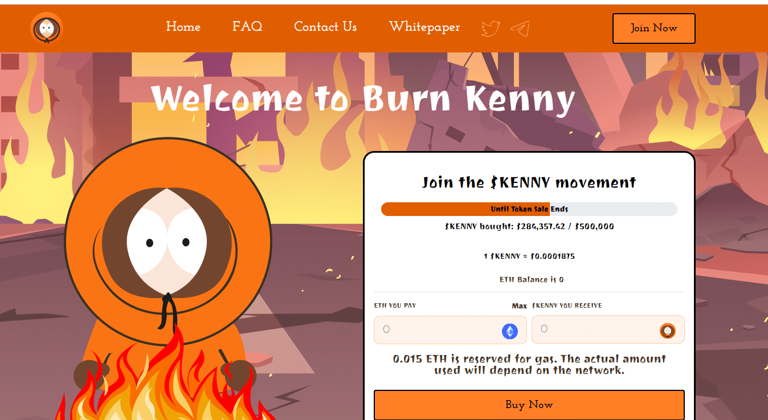
Task: Go to the Home nav item
Action: coord(183,27)
